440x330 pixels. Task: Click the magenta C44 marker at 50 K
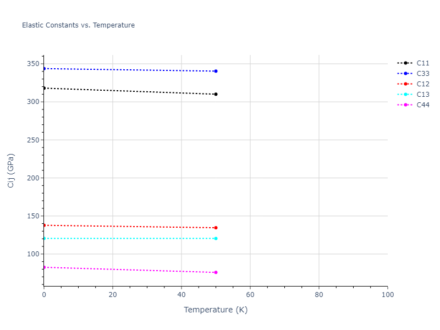coord(216,272)
